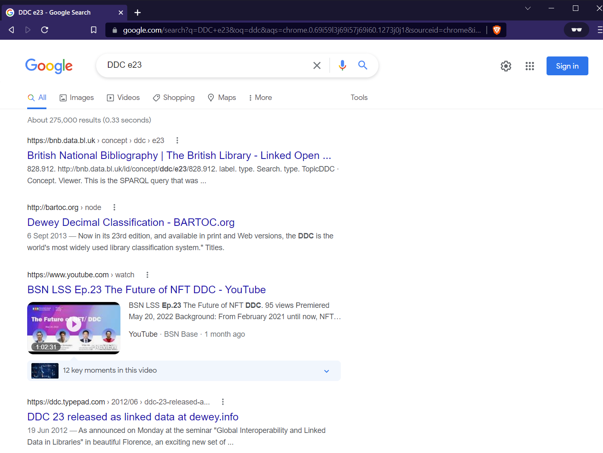The height and width of the screenshot is (453, 603).
Task: Reload the page with the refresh icon
Action: (45, 30)
